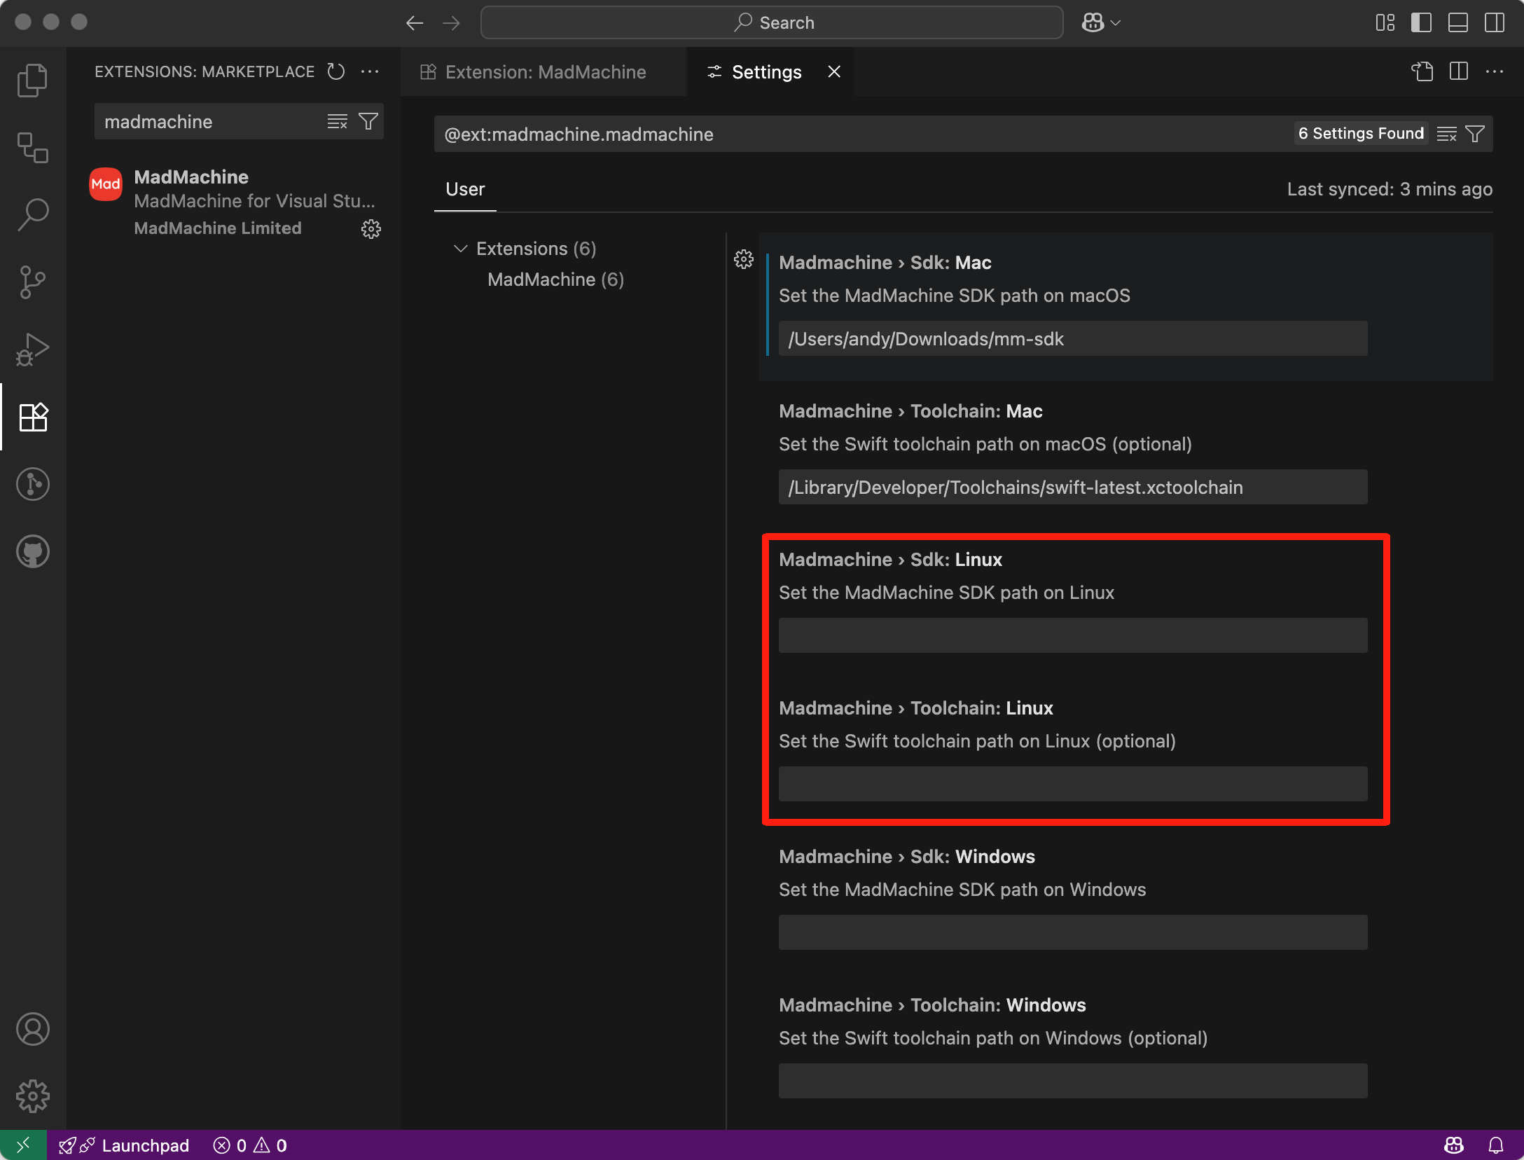Open the Explorer view in activity bar
The width and height of the screenshot is (1524, 1160).
[33, 81]
